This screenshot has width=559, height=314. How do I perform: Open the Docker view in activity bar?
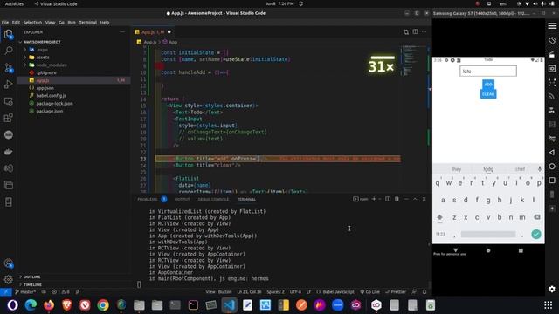coord(9,152)
